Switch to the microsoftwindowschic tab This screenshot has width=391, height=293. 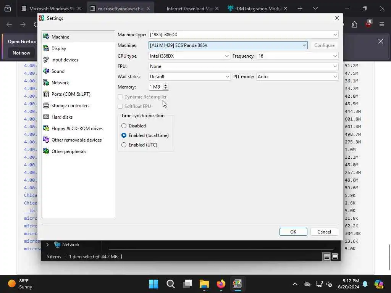coord(120,8)
